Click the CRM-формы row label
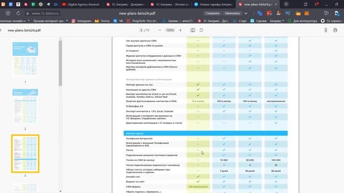Viewport: 344px width, 193px height. [133, 187]
